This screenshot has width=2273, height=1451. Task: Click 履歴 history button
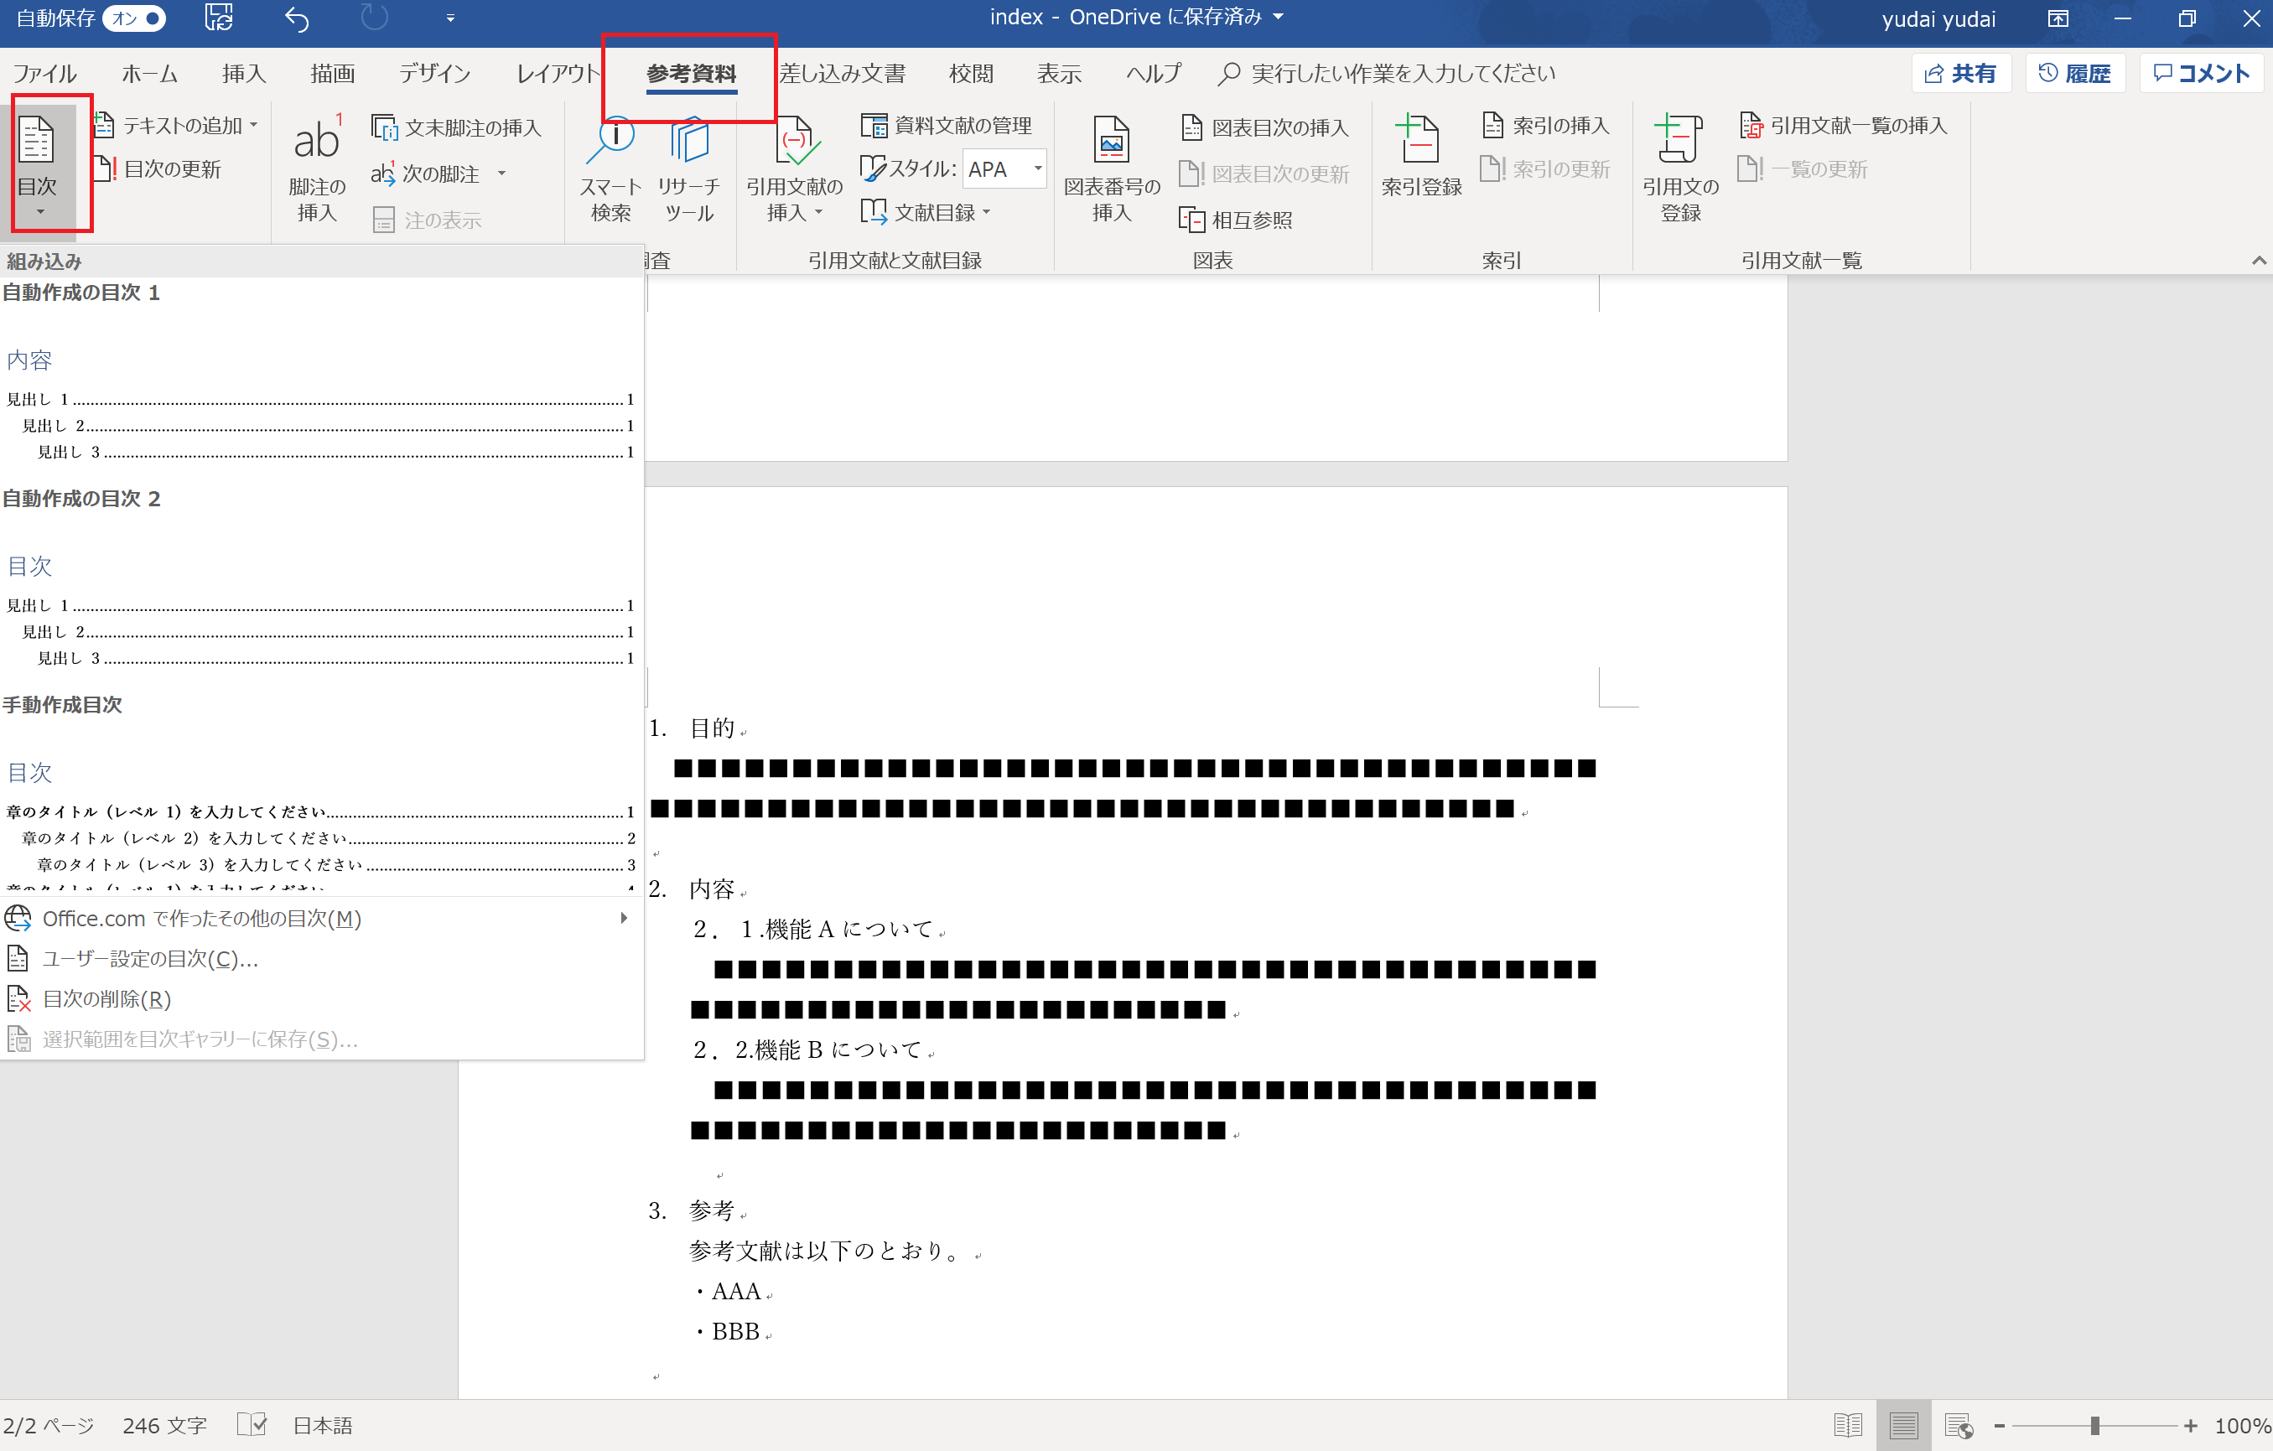click(2075, 74)
